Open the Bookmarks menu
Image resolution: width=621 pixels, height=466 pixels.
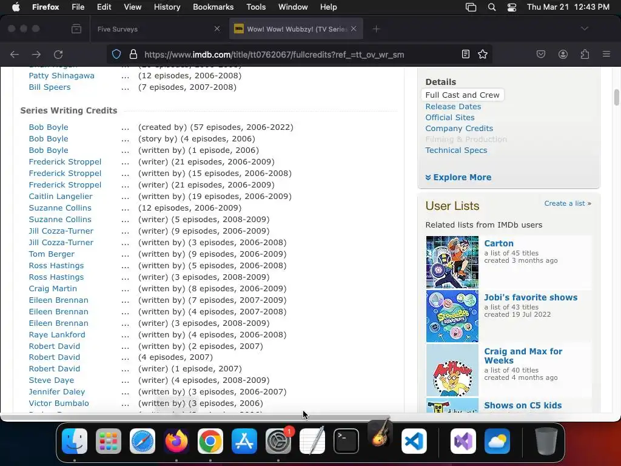click(213, 7)
